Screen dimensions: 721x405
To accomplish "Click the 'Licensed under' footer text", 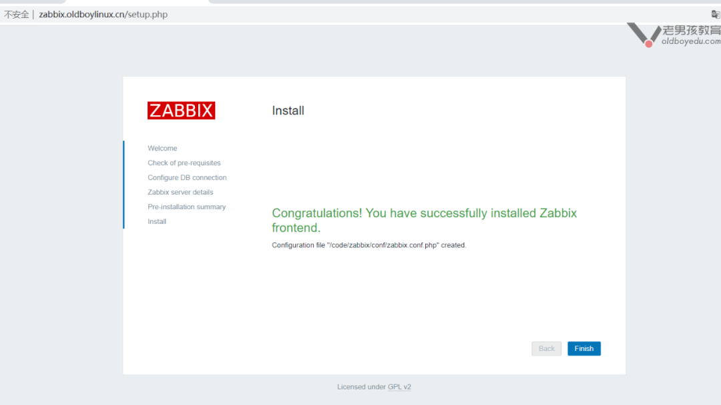I will point(361,386).
